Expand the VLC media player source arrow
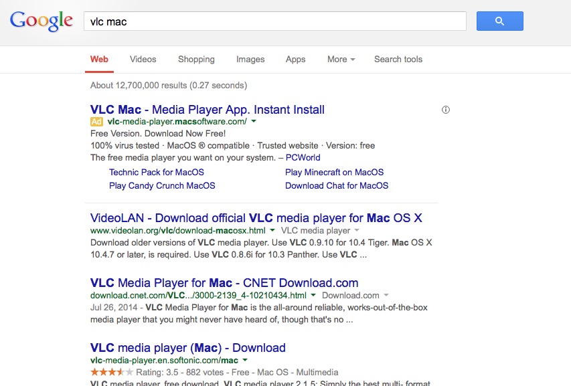The height and width of the screenshot is (386, 571). 357,230
